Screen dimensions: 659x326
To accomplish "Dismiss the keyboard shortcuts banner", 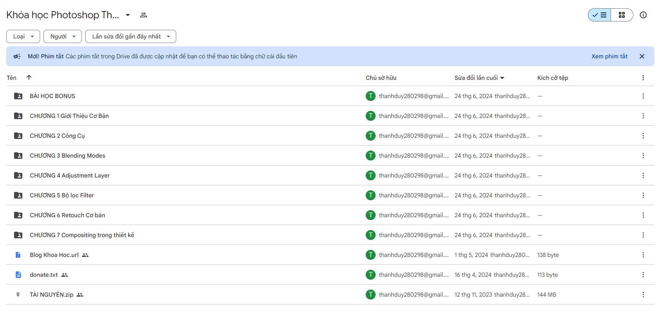I will [642, 56].
